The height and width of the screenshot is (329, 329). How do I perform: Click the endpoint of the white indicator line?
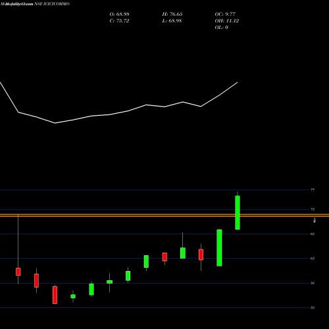pyautogui.click(x=238, y=82)
